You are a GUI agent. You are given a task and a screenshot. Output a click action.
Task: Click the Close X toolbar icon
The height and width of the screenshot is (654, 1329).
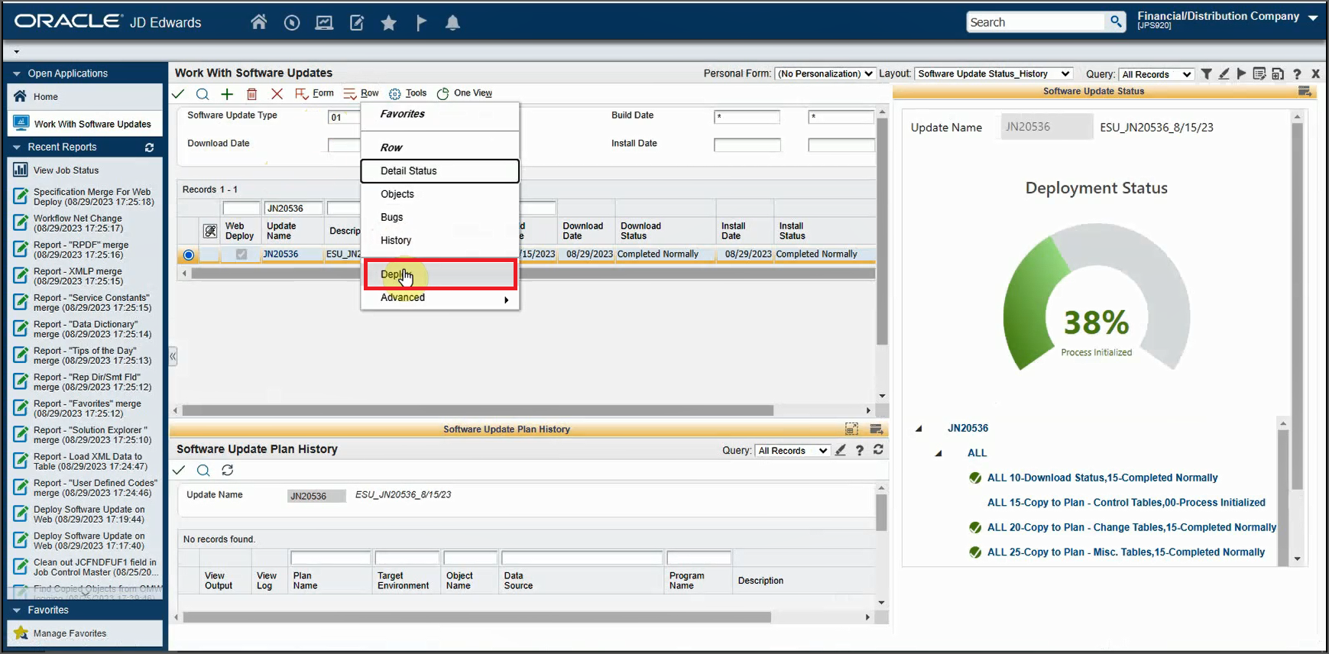[x=277, y=94]
